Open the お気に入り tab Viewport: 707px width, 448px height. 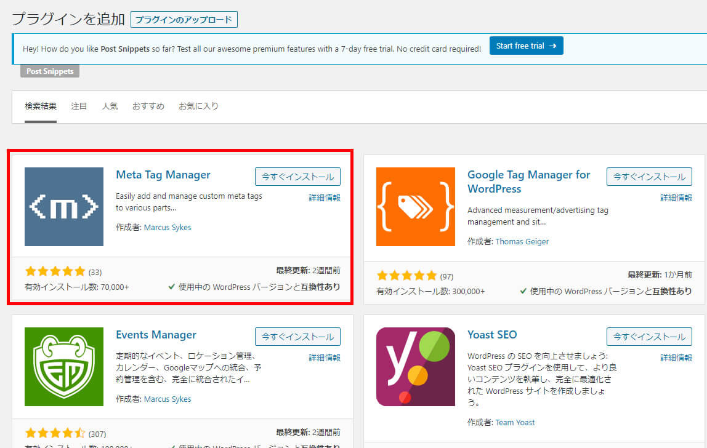point(198,106)
